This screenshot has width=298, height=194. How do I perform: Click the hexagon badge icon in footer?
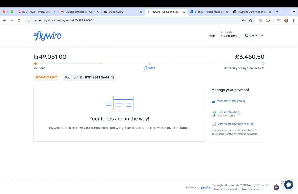point(276,187)
